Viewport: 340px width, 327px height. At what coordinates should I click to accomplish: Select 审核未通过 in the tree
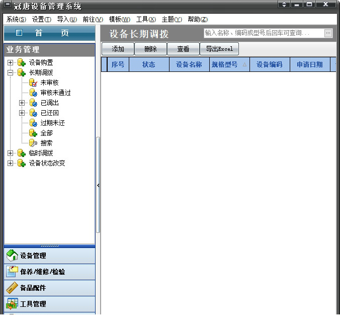coord(55,93)
